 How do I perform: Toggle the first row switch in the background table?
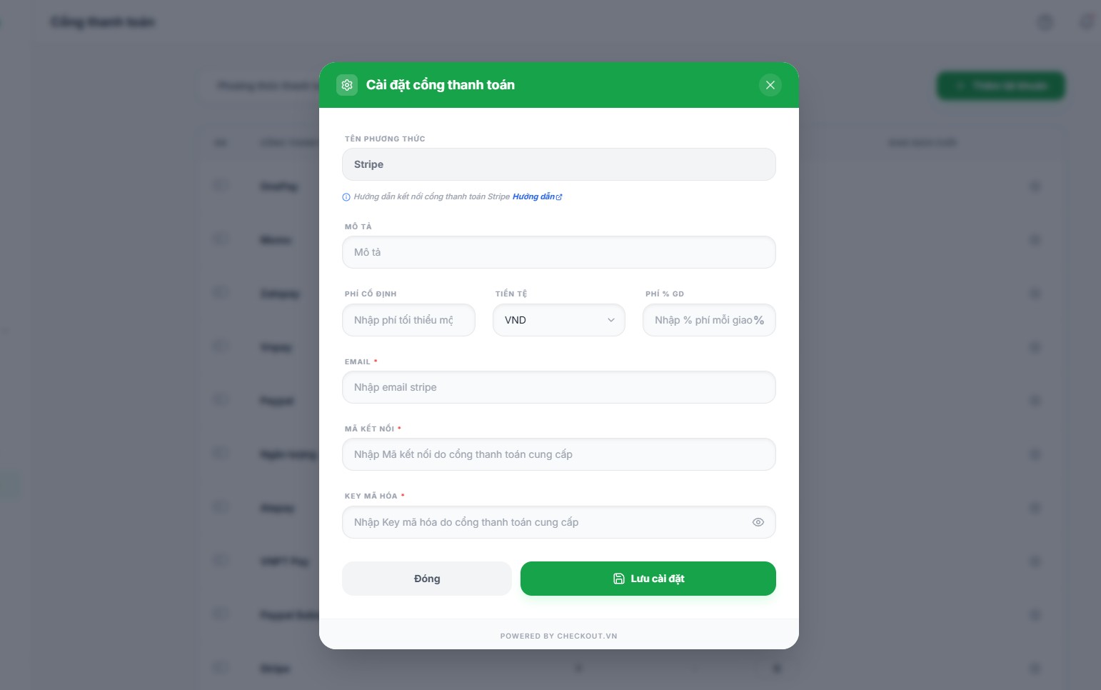pyautogui.click(x=221, y=186)
